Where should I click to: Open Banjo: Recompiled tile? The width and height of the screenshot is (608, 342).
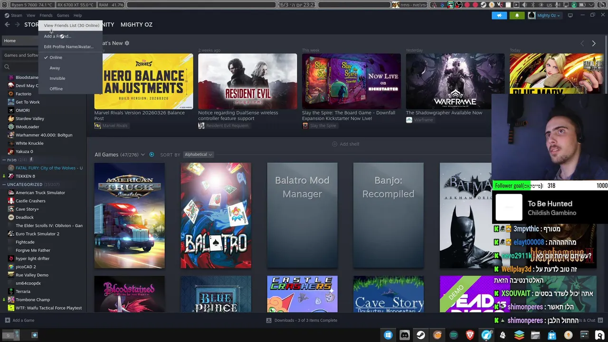tap(388, 216)
